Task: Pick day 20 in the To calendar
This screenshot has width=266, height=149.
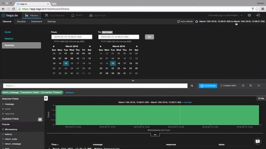Action: click(101, 68)
